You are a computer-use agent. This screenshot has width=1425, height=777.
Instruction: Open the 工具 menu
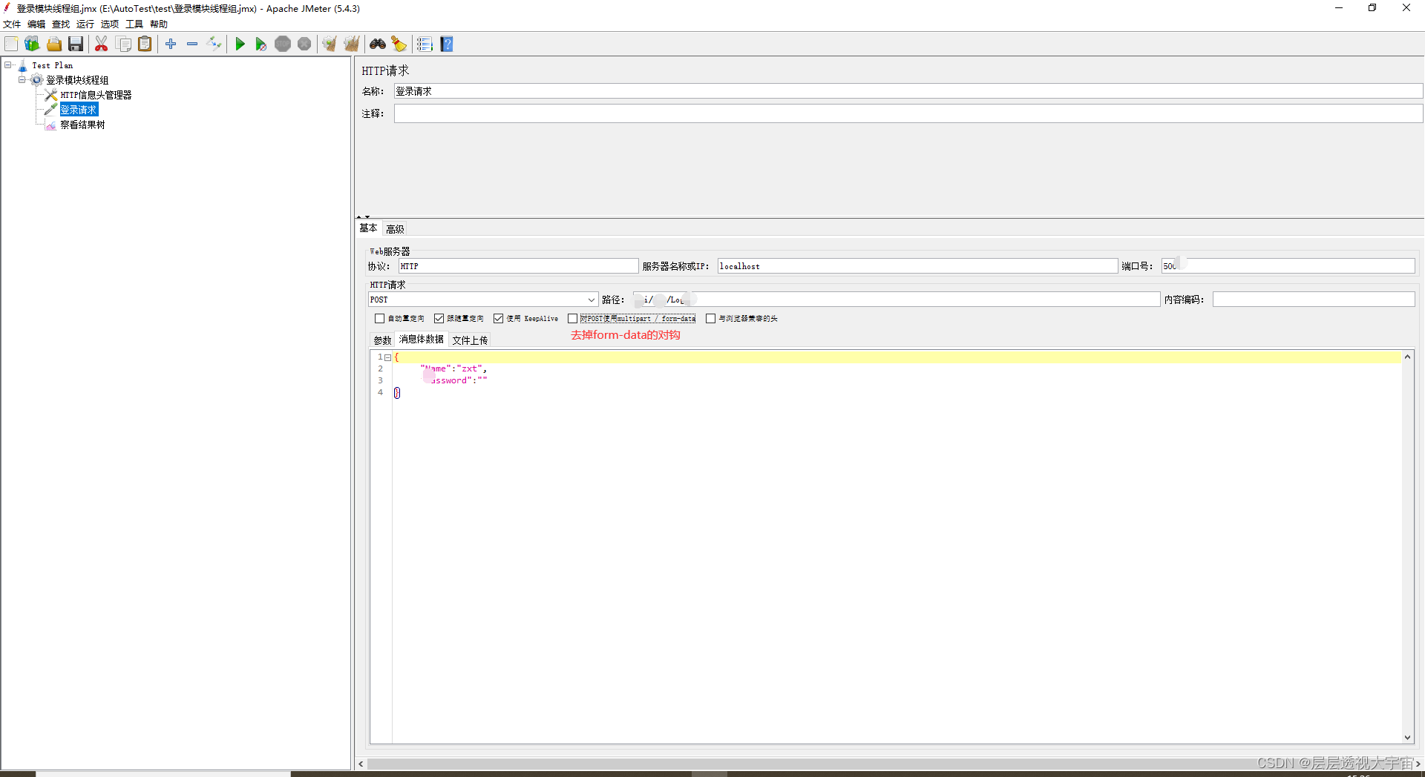pos(134,24)
